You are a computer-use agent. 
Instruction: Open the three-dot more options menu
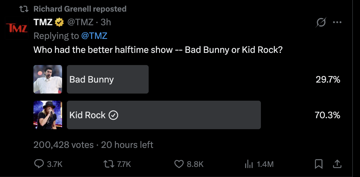click(x=337, y=23)
